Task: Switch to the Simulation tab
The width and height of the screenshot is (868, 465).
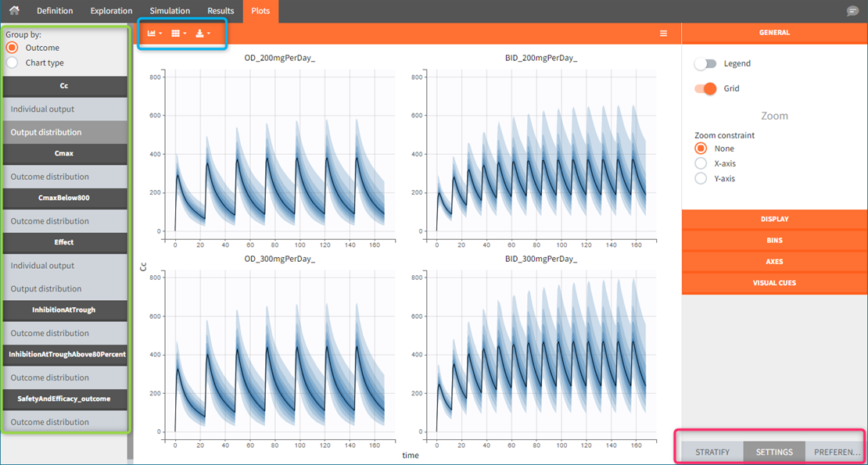Action: [170, 11]
